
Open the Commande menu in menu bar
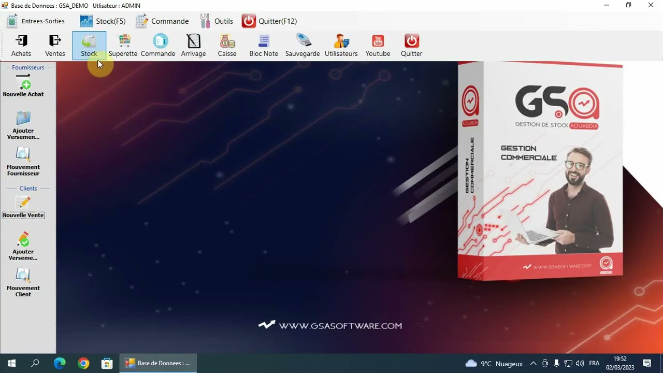pyautogui.click(x=162, y=21)
